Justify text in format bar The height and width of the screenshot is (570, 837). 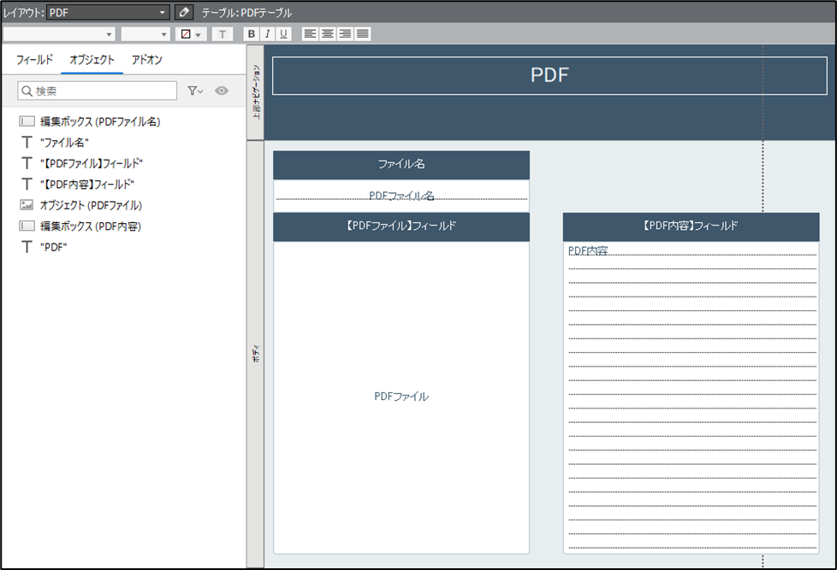(363, 34)
